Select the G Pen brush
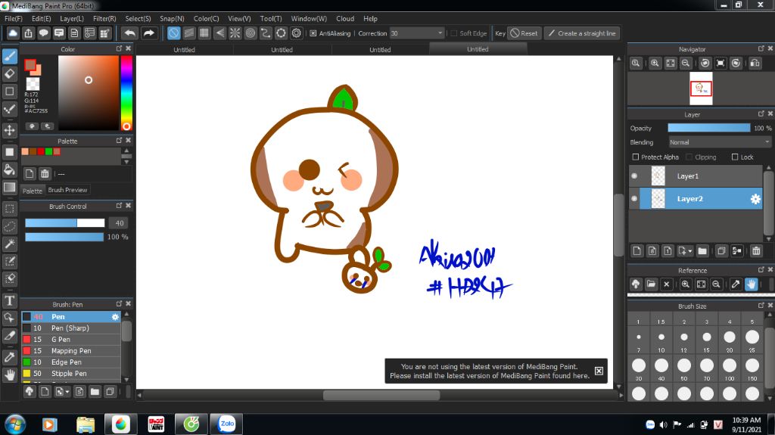 [70, 340]
